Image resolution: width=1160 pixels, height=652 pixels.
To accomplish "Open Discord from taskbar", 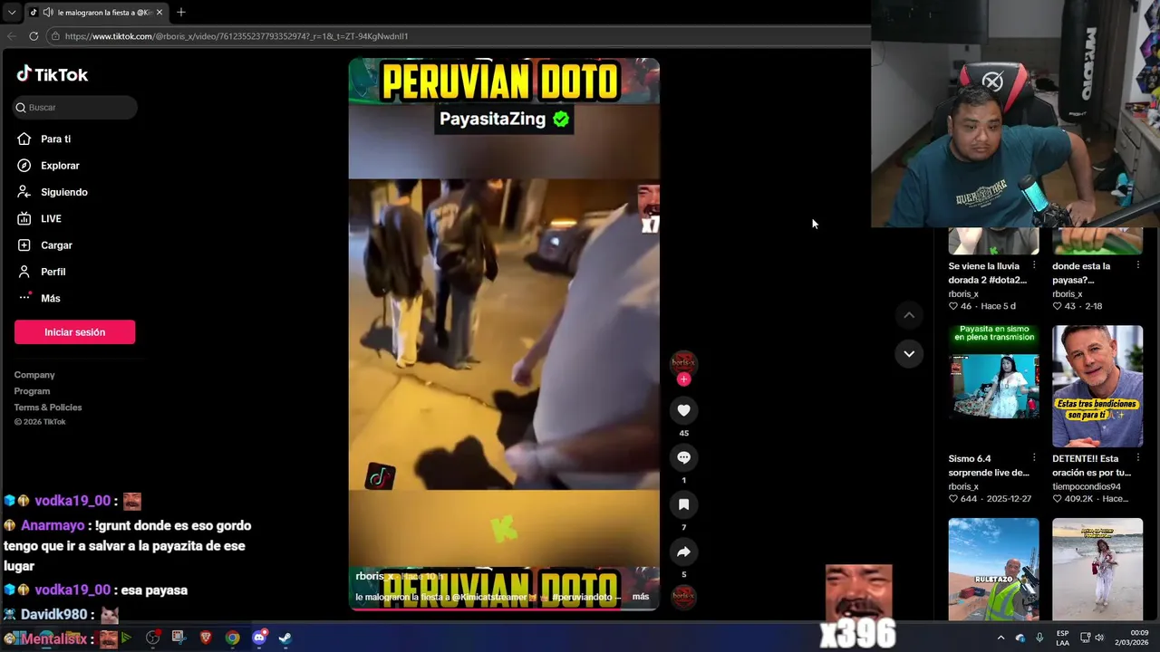I will click(x=259, y=638).
